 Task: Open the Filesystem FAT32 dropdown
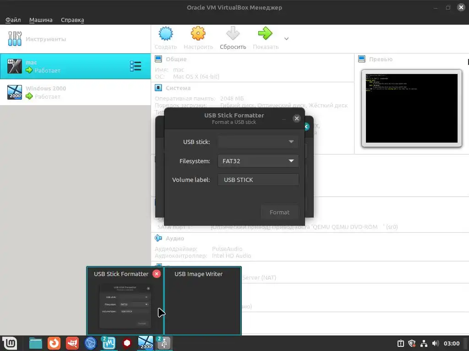pyautogui.click(x=258, y=161)
